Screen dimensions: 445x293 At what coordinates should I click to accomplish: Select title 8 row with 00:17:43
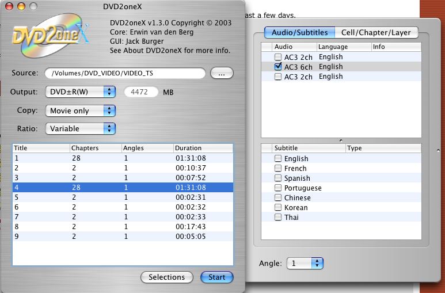coord(123,227)
